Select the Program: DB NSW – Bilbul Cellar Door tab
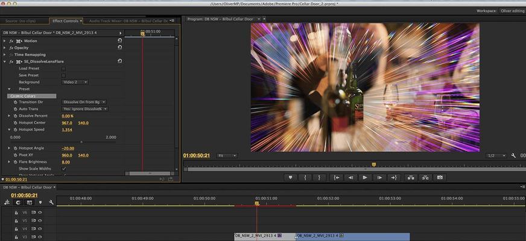Screen dimensions: 526x241 220,19
